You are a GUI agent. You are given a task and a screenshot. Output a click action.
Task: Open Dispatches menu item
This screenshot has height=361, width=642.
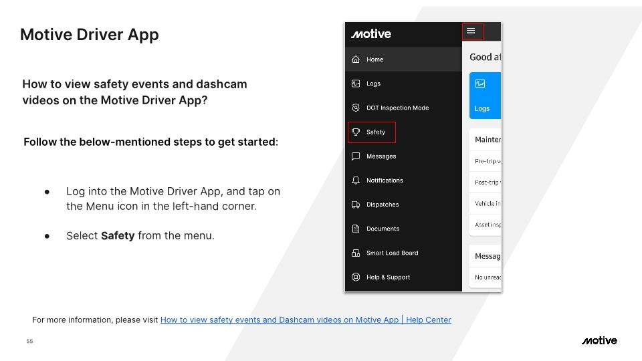tap(403, 205)
